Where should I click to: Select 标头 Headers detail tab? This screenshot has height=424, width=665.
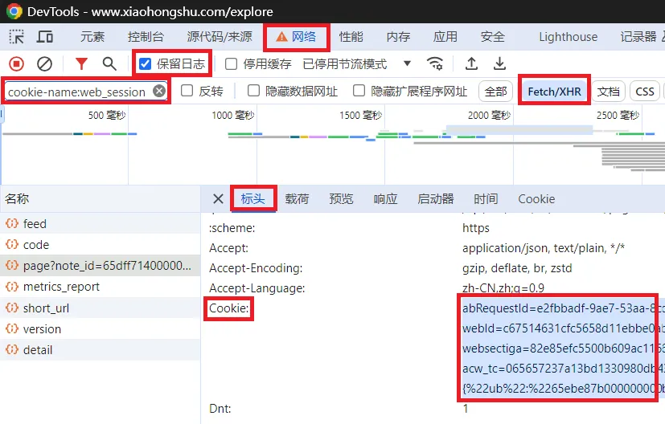coord(253,198)
